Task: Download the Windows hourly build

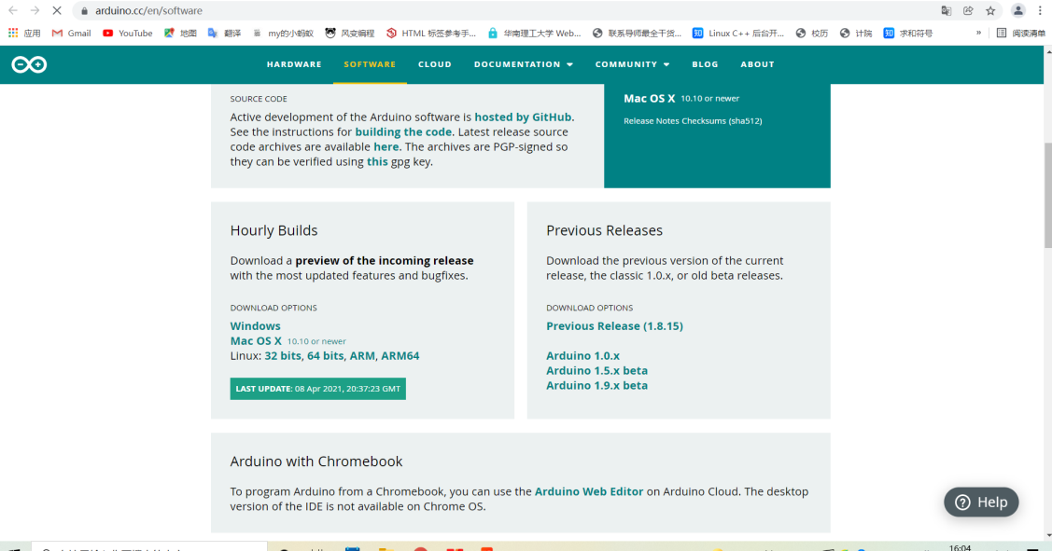Action: click(x=255, y=326)
